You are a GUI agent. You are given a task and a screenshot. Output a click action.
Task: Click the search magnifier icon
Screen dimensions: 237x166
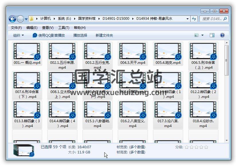click(x=225, y=19)
